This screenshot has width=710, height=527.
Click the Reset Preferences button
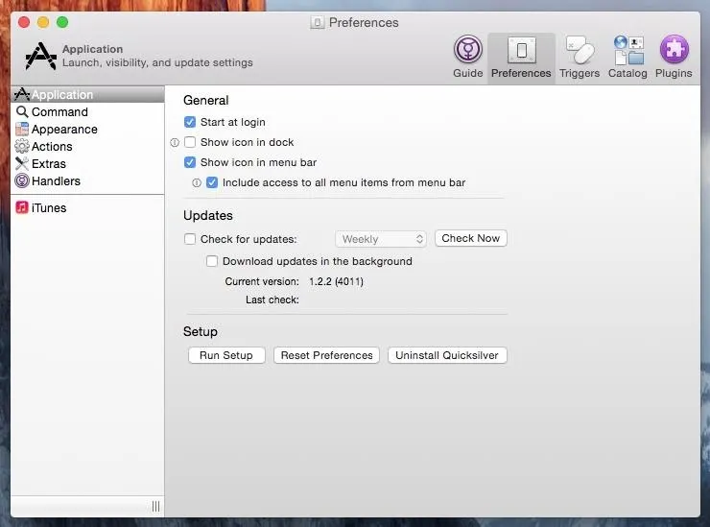click(x=326, y=355)
